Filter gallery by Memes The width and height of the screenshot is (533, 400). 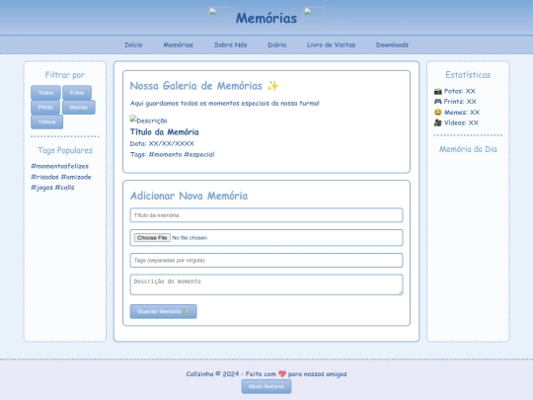coord(79,108)
